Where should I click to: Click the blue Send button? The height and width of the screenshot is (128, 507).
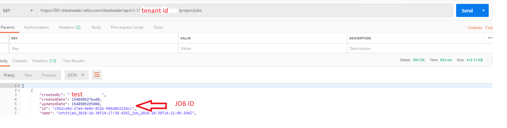pos(467,11)
